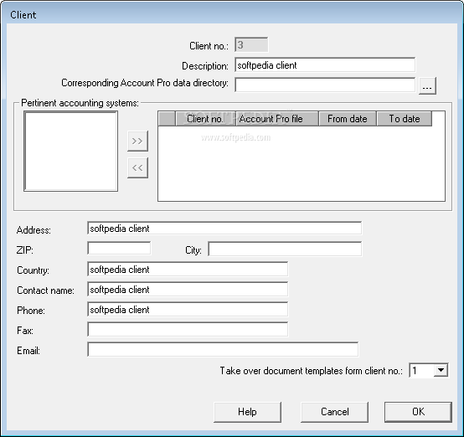Click the 'Account Pro file' column header
464x437 pixels.
277,119
